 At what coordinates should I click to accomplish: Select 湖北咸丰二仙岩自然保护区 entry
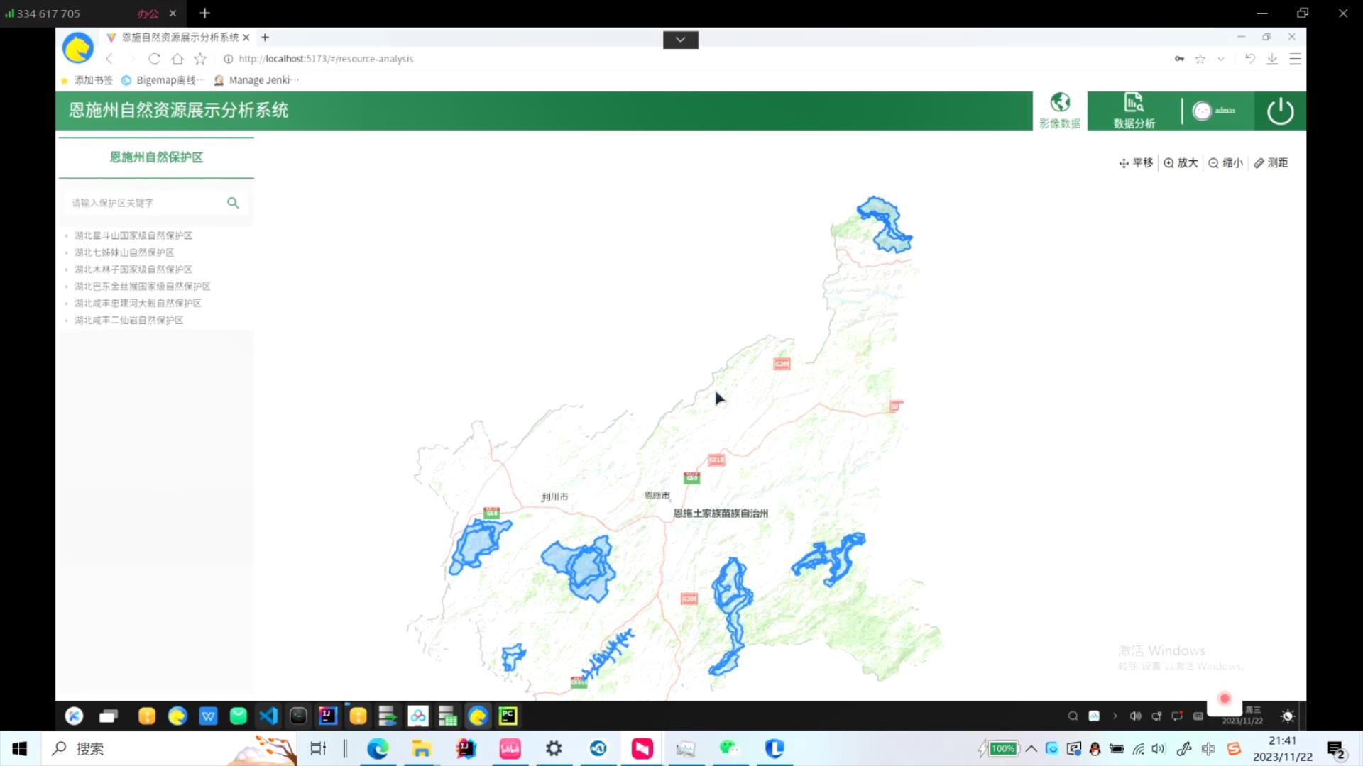point(128,321)
